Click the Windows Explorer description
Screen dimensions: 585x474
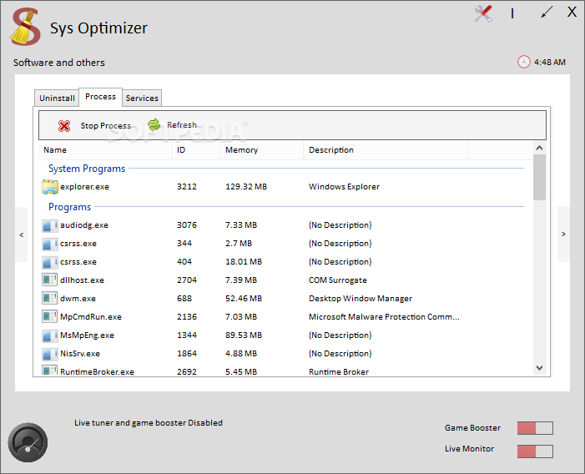[x=344, y=187]
